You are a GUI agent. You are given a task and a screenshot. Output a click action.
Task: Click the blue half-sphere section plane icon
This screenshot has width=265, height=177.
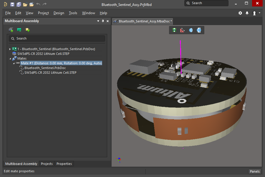(199, 30)
